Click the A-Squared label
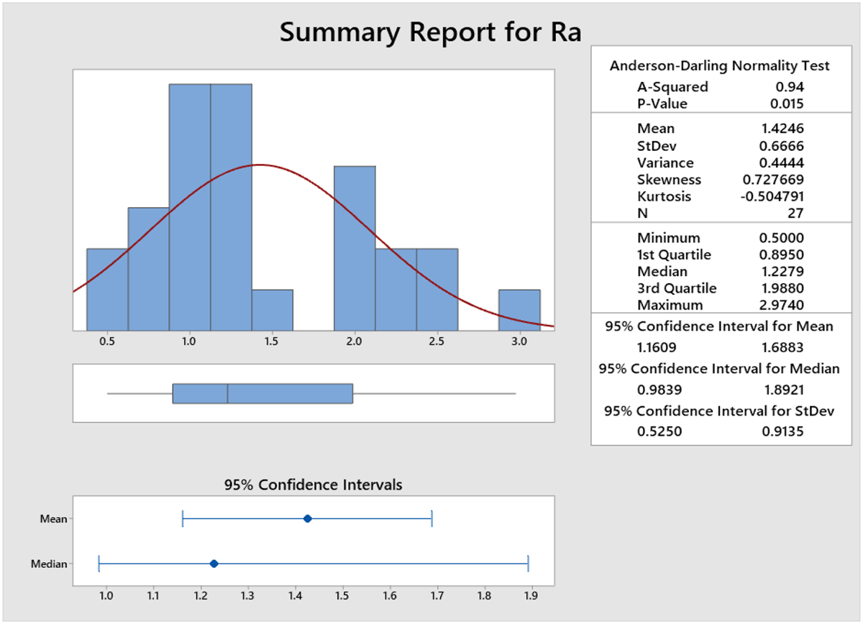 click(x=672, y=87)
